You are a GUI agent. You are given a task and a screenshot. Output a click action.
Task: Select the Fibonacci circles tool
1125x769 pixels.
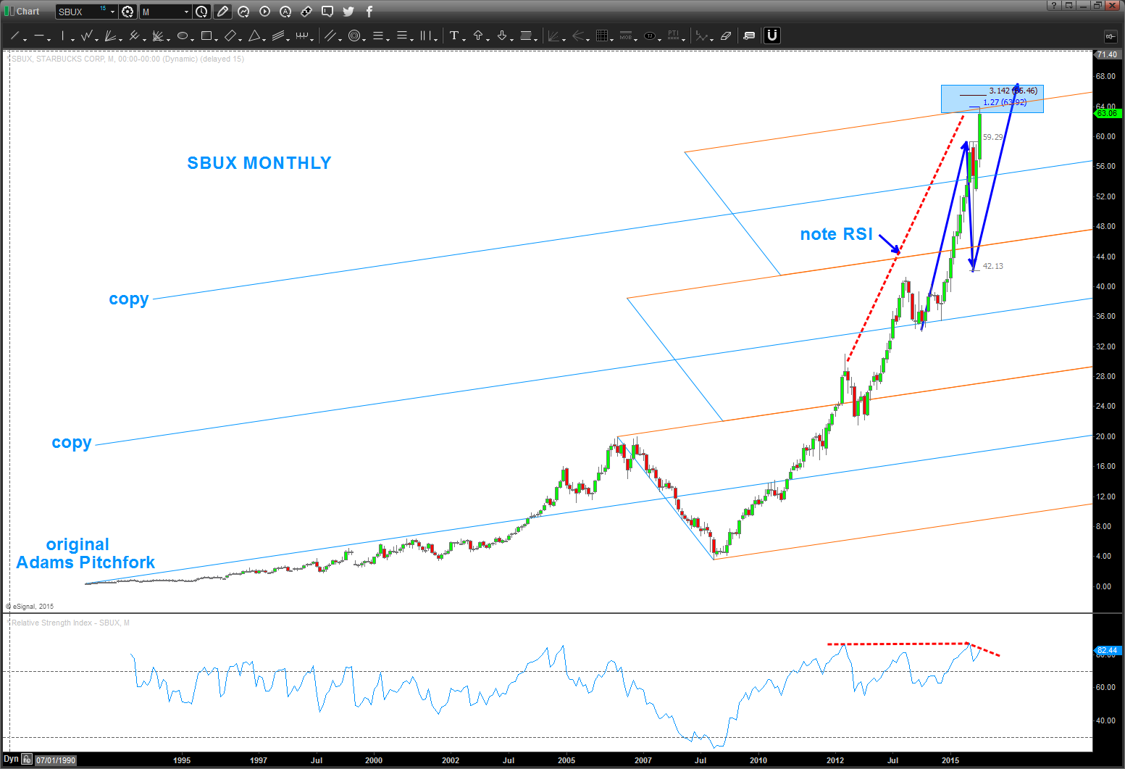(x=354, y=36)
